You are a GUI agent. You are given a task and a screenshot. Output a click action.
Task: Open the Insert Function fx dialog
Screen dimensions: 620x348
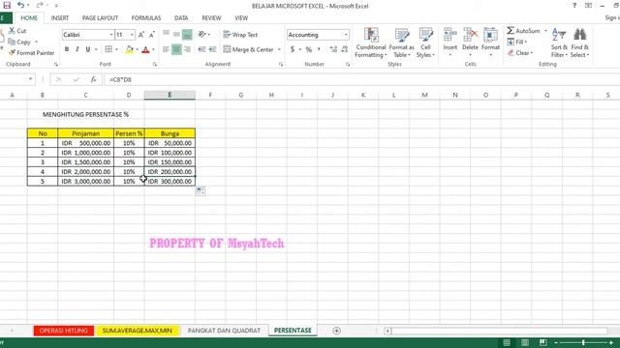[93, 79]
